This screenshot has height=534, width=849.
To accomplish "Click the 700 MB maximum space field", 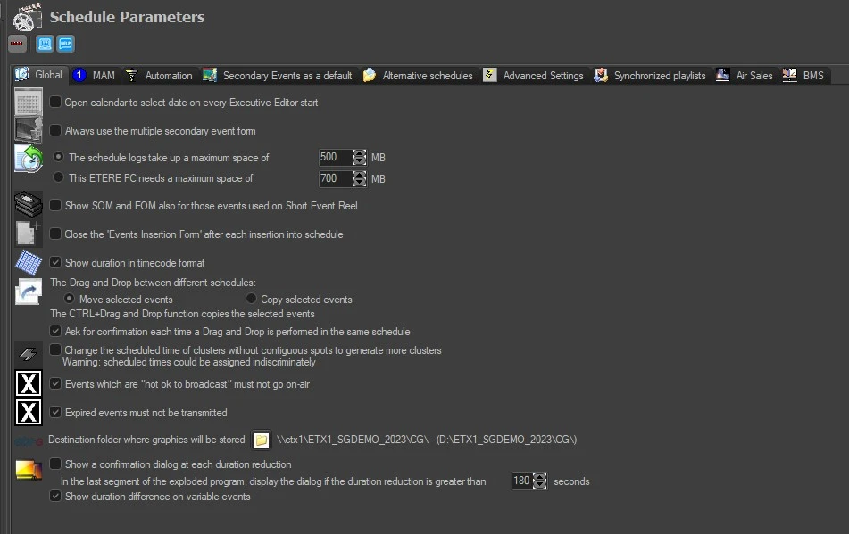I will click(334, 178).
